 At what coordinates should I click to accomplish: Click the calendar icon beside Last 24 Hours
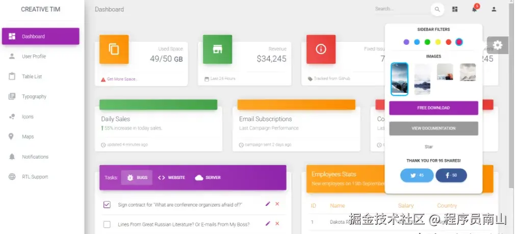[x=207, y=79]
